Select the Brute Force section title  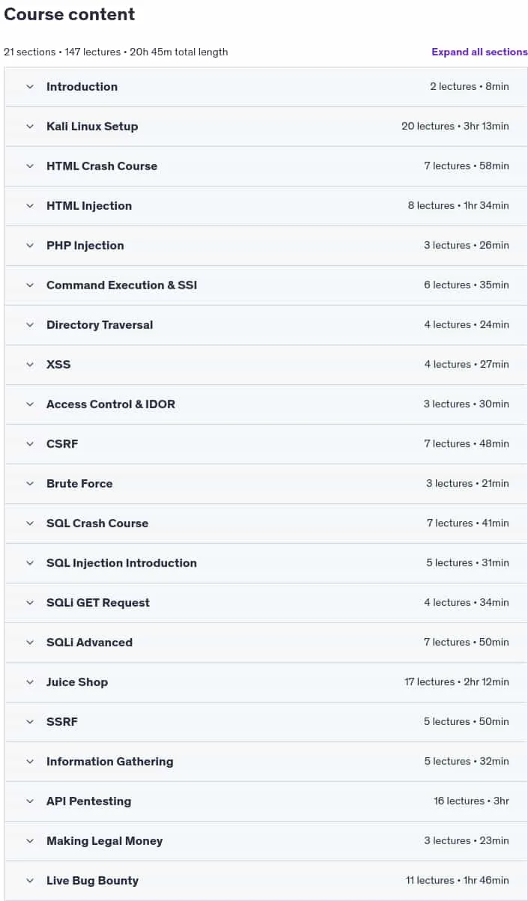click(x=79, y=484)
